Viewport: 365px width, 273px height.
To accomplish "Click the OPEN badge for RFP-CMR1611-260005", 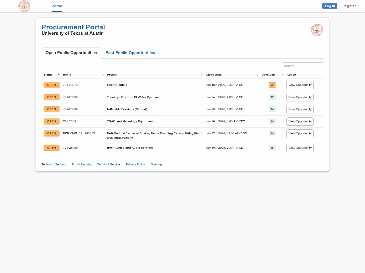I will 51,134.
